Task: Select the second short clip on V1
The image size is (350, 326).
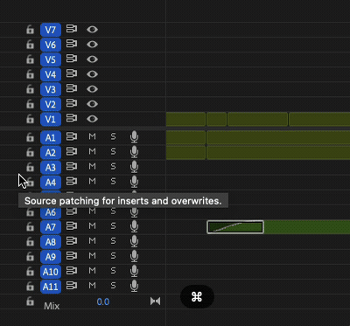Action: tap(217, 119)
